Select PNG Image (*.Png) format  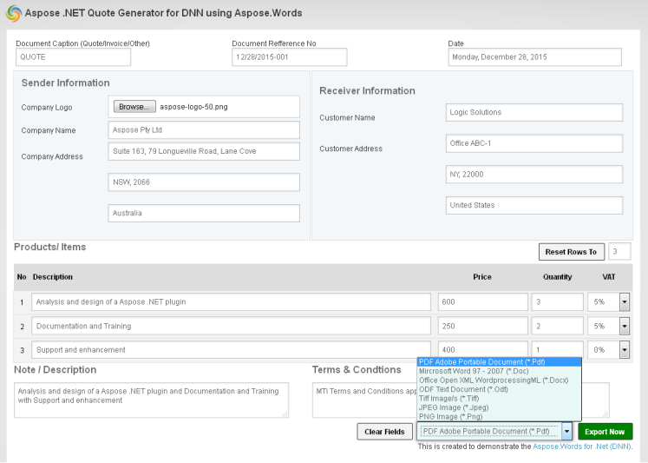[x=499, y=417]
